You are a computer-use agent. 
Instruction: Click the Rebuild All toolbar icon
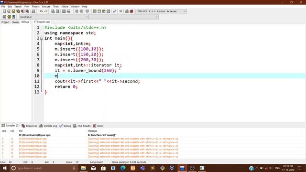[x=109, y=11]
